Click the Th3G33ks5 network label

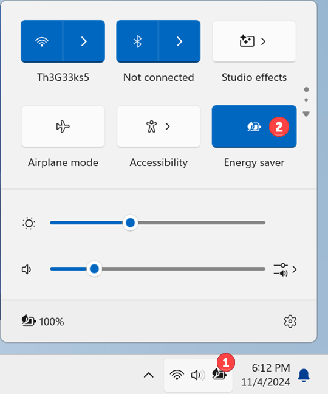point(63,77)
